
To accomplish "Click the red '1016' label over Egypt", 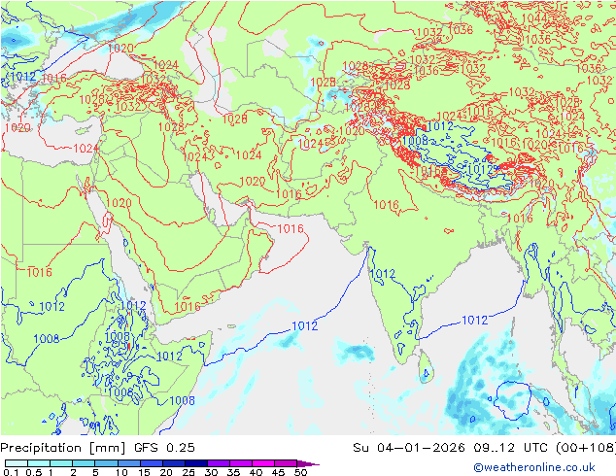I will [39, 272].
